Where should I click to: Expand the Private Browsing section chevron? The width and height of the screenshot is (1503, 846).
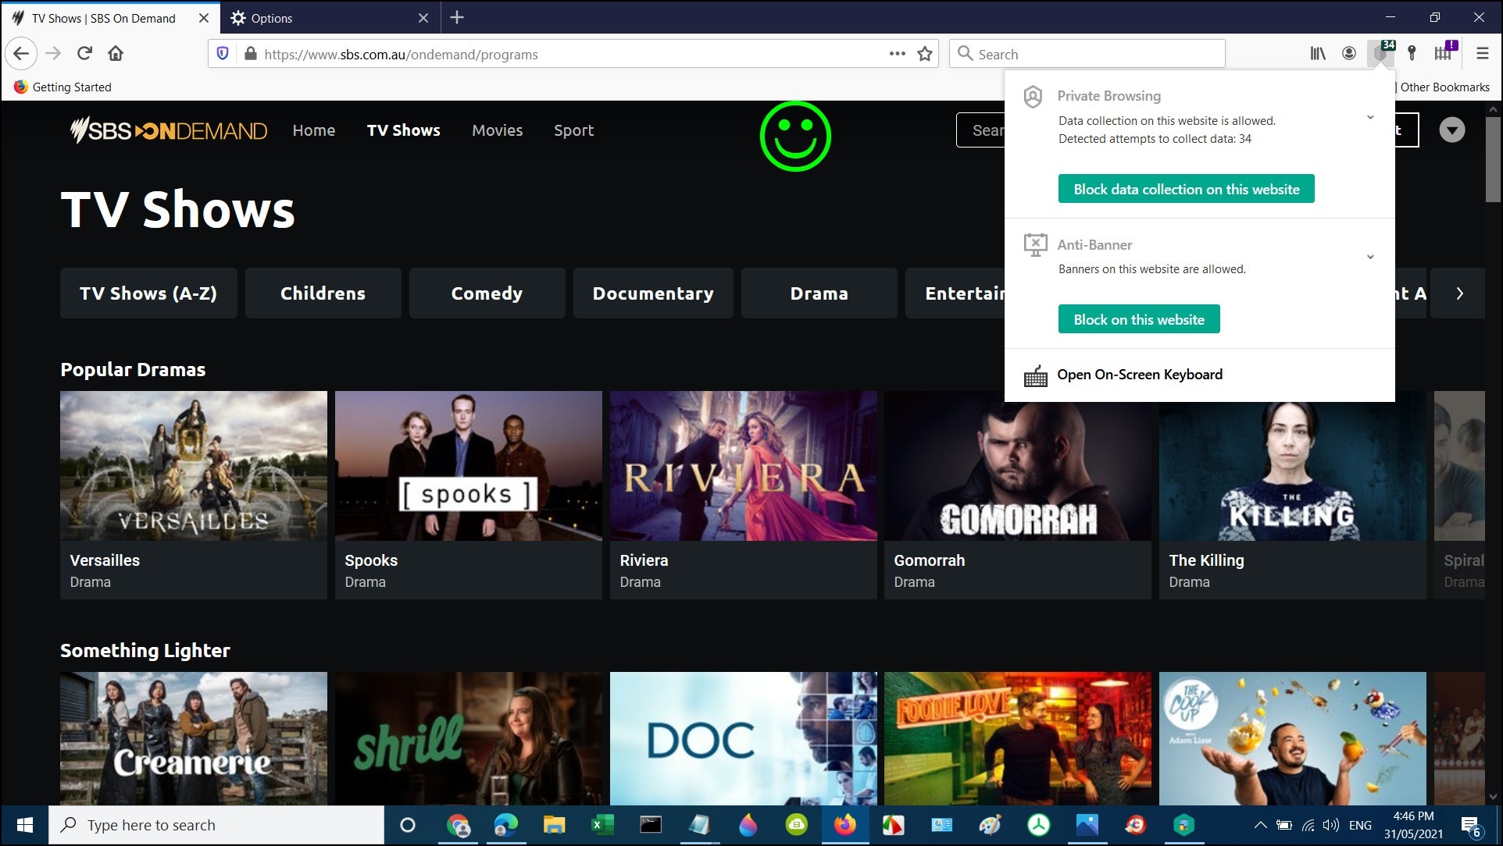click(x=1369, y=118)
